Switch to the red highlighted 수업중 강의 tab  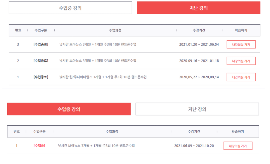(x=69, y=109)
